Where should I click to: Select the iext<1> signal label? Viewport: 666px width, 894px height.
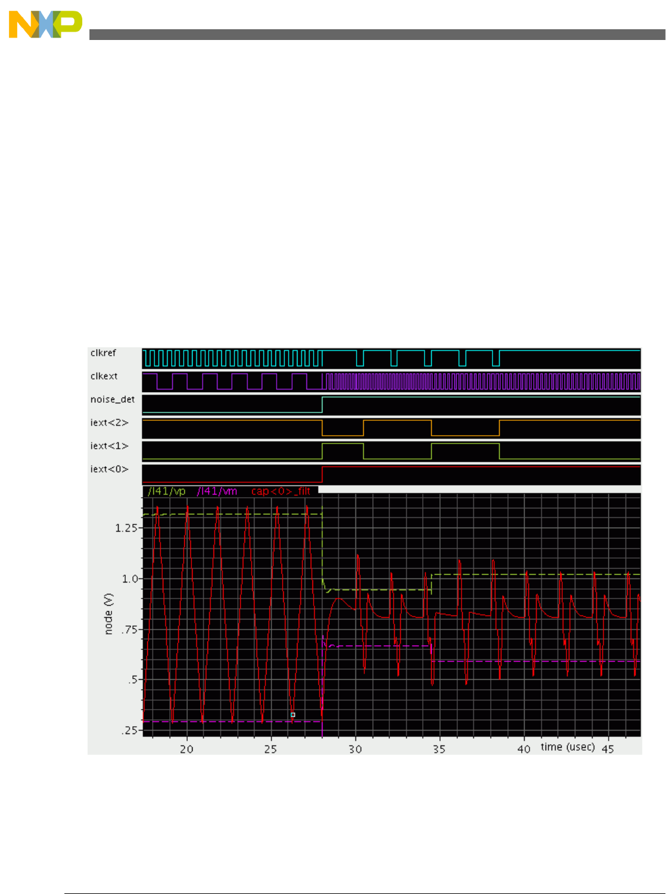tap(109, 446)
